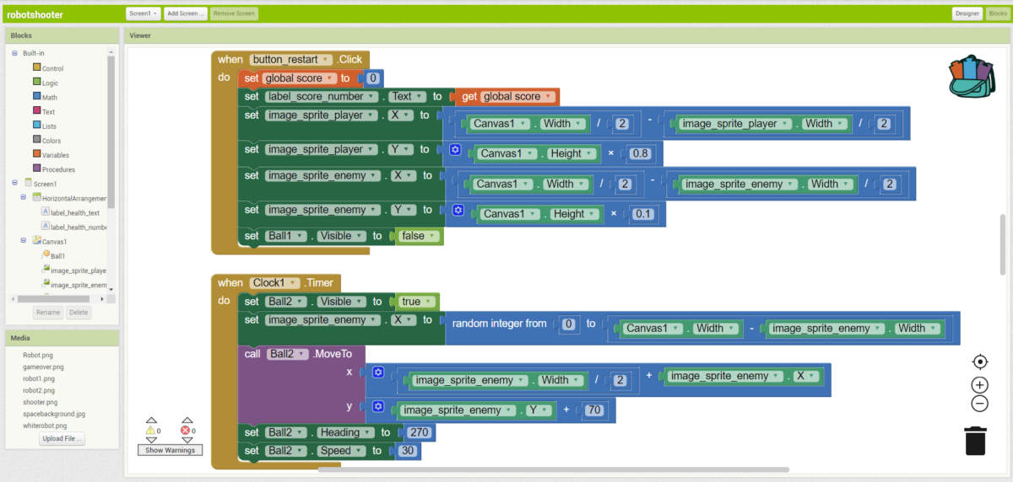Click the red error circle indicator
The width and height of the screenshot is (1013, 482).
coord(186,430)
